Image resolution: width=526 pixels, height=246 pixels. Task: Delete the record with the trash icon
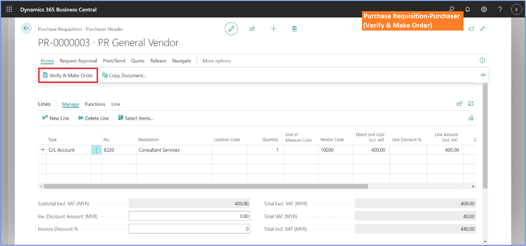tap(294, 29)
